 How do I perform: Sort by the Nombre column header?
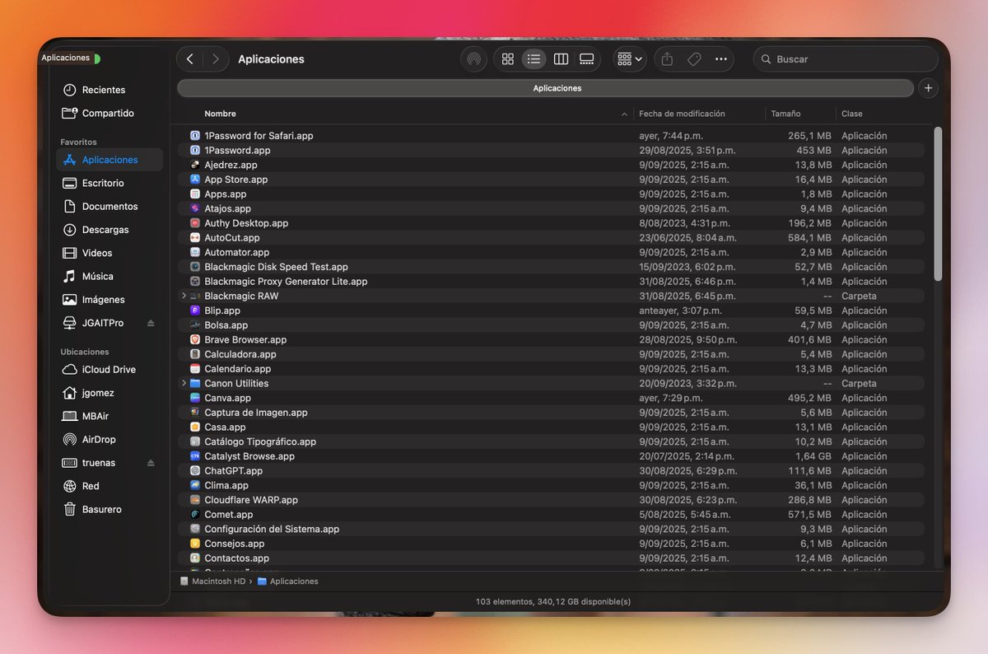[x=220, y=114]
